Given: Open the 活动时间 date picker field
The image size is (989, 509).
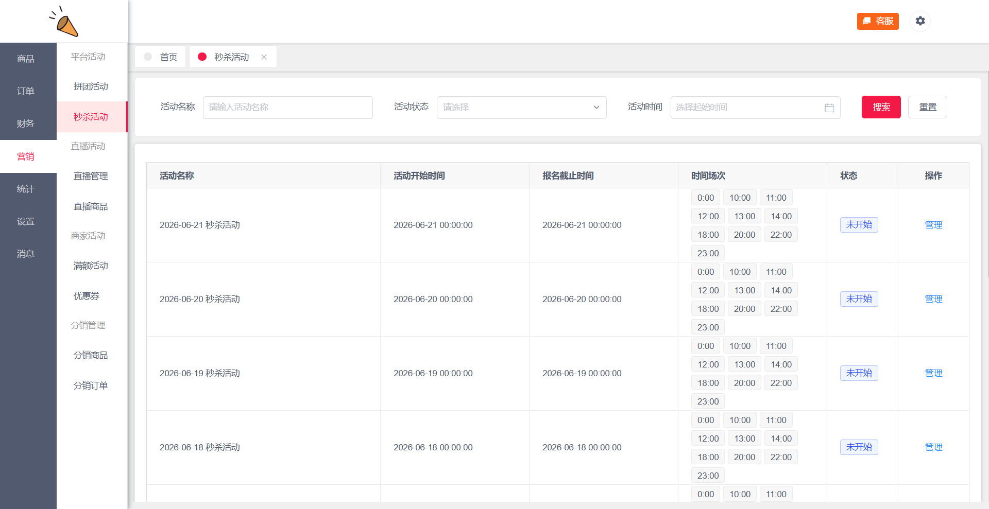Looking at the screenshot, I should coord(755,108).
